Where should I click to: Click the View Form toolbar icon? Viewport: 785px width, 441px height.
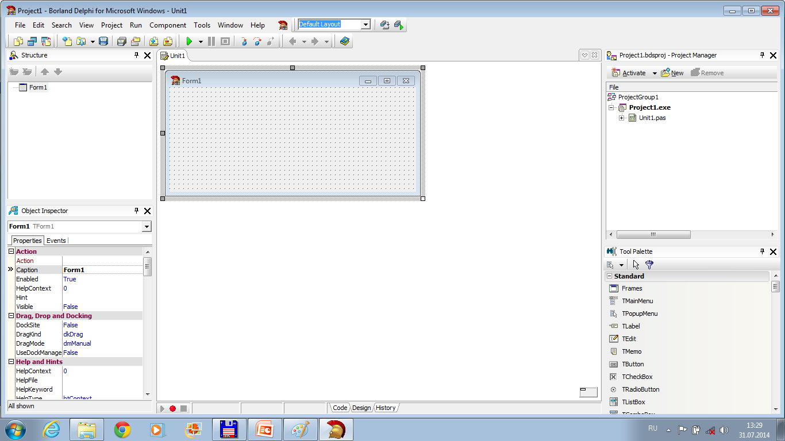pos(32,41)
